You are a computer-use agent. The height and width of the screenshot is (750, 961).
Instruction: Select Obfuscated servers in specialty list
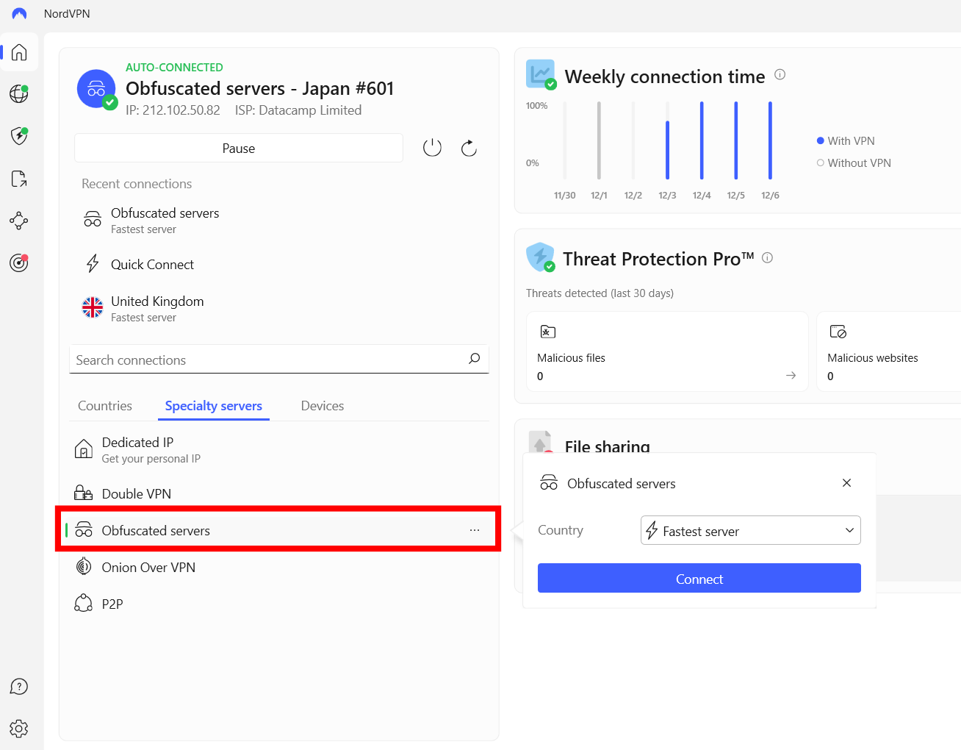[279, 530]
